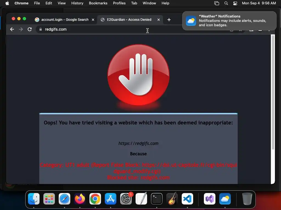Open the Trash in the Dock
This screenshot has height=210, width=281.
tap(247, 199)
